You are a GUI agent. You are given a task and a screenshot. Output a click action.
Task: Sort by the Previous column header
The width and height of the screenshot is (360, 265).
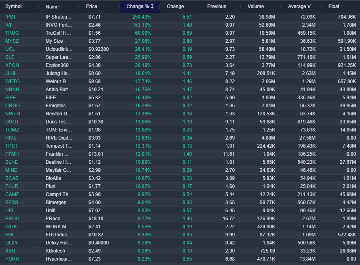click(219, 6)
